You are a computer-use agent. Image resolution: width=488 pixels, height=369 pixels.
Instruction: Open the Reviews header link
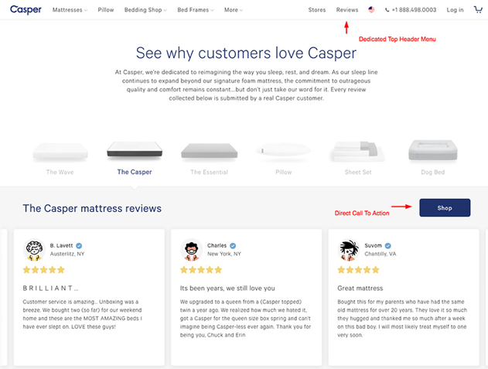pyautogui.click(x=347, y=10)
